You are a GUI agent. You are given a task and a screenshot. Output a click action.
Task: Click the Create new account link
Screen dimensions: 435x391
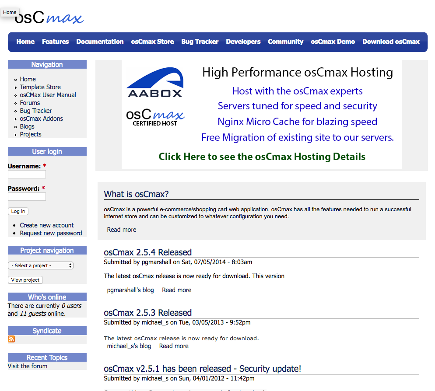(x=47, y=225)
